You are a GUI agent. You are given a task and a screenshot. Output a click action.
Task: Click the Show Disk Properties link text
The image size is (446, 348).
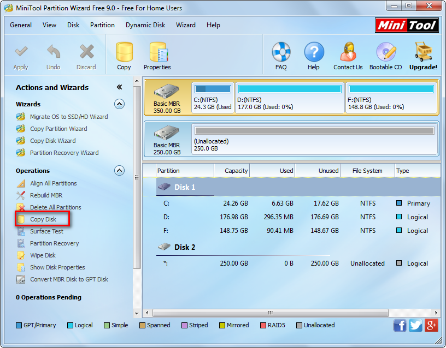point(57,267)
